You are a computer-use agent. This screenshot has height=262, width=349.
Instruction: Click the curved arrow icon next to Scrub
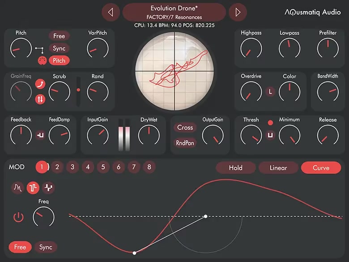point(40,84)
